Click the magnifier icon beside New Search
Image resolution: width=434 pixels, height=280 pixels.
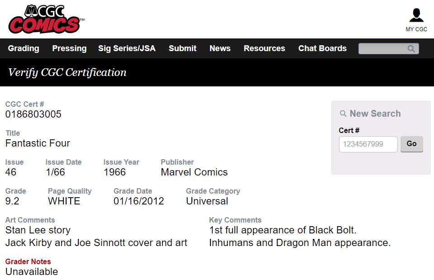click(343, 114)
